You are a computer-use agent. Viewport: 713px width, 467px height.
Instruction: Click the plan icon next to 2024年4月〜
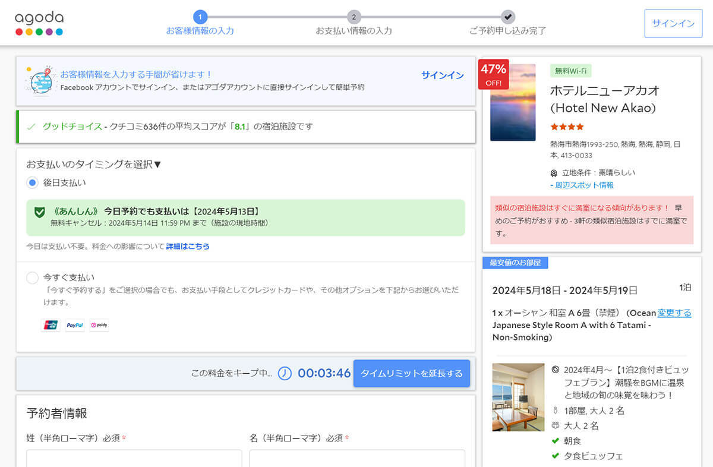point(556,370)
